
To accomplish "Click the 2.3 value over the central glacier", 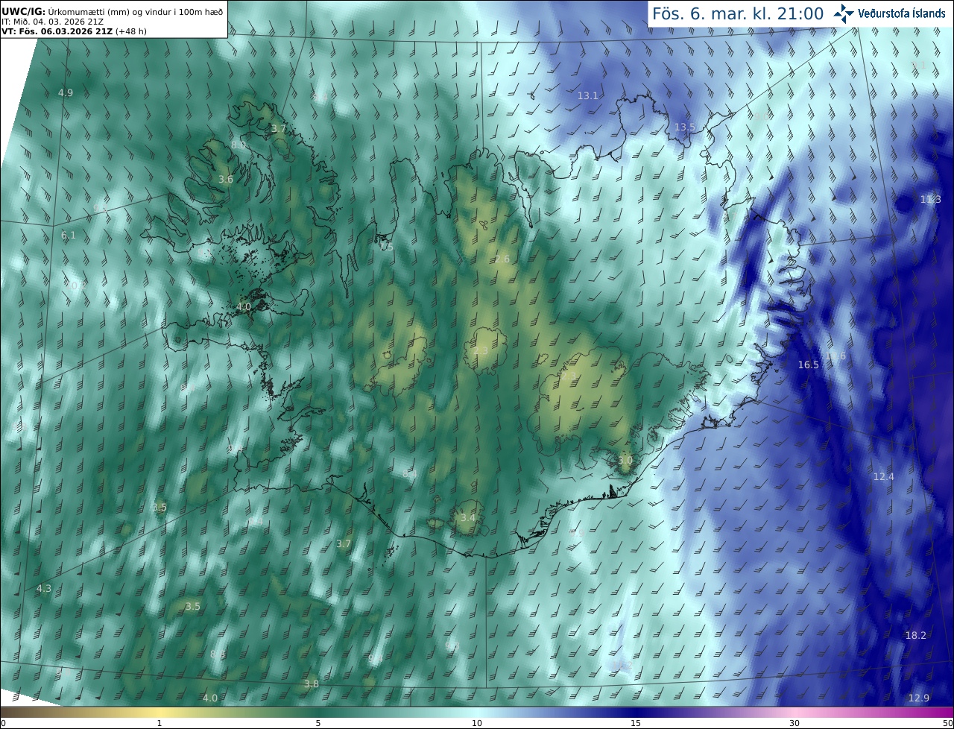I will [481, 351].
